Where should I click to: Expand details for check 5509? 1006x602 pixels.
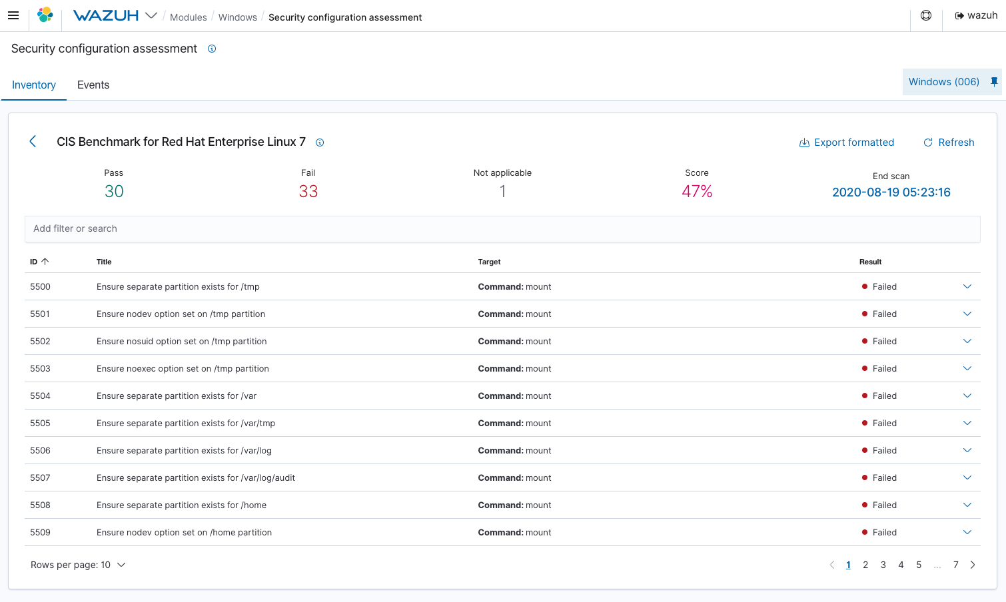tap(967, 532)
